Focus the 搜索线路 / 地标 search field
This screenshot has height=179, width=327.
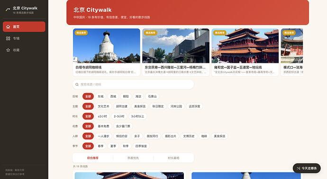(133, 85)
